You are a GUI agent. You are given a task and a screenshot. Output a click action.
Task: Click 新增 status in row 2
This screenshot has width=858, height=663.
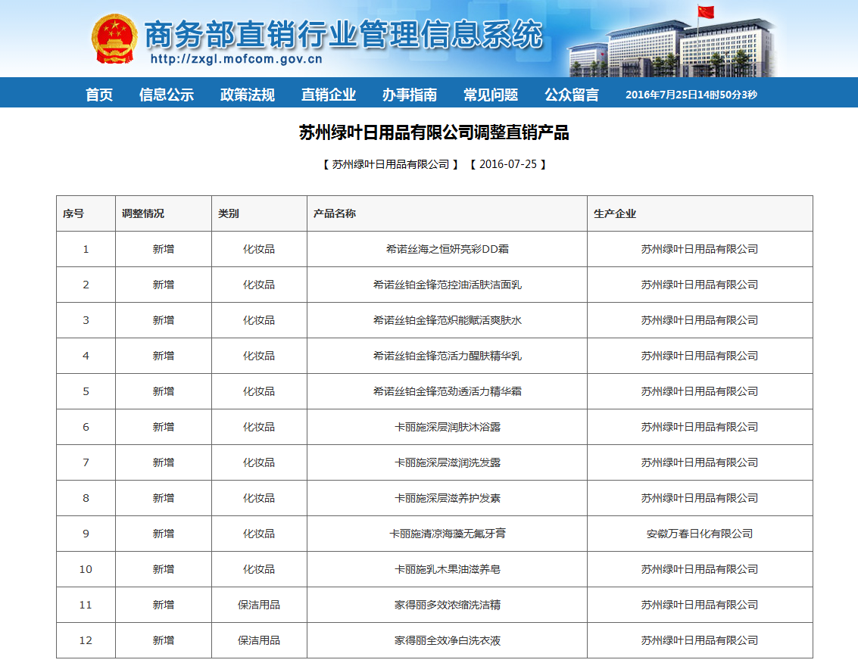pos(163,285)
